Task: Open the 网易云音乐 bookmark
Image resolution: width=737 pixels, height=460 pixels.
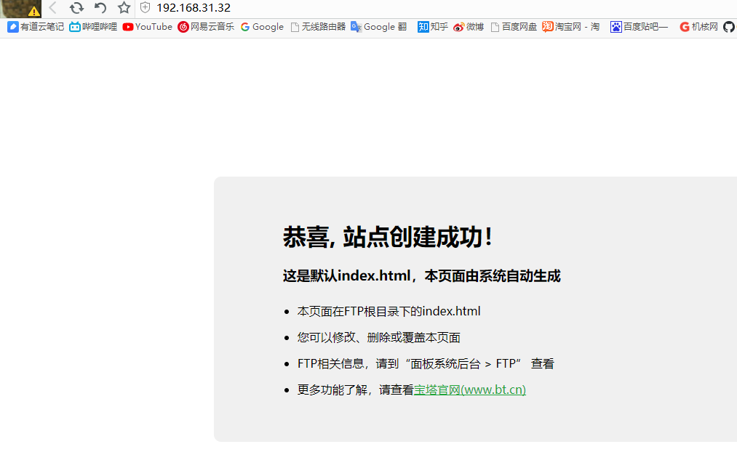Action: coord(206,27)
